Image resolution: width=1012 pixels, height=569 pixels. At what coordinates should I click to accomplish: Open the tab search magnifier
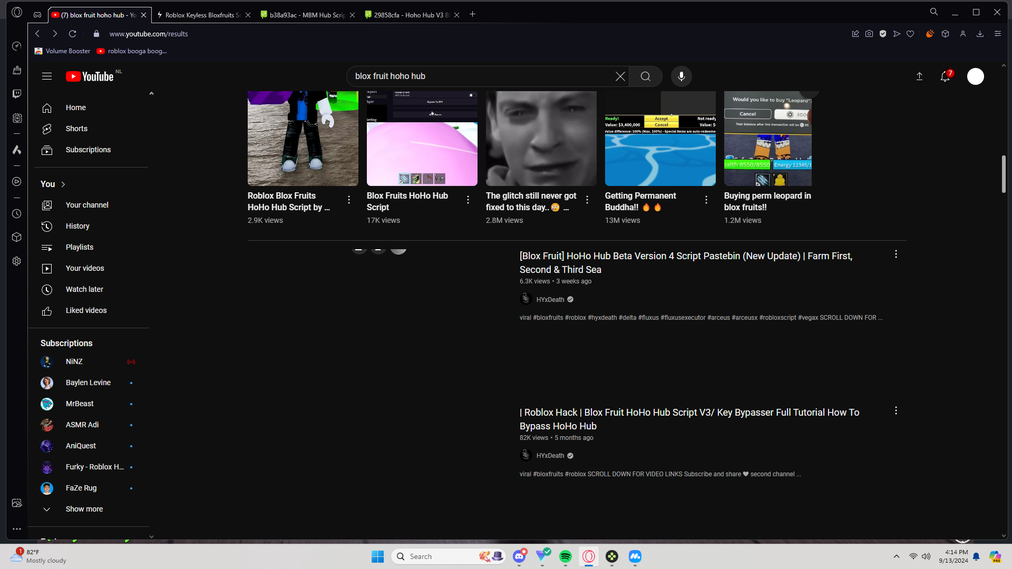[x=934, y=12]
